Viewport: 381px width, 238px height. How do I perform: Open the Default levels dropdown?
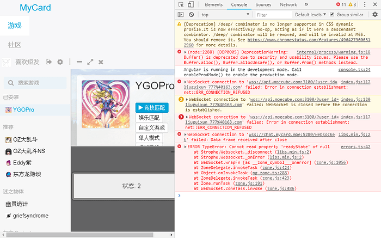pos(310,15)
